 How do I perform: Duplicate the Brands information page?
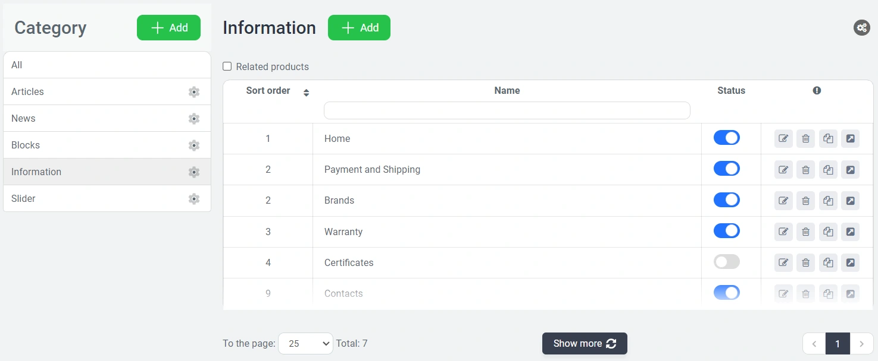click(828, 201)
